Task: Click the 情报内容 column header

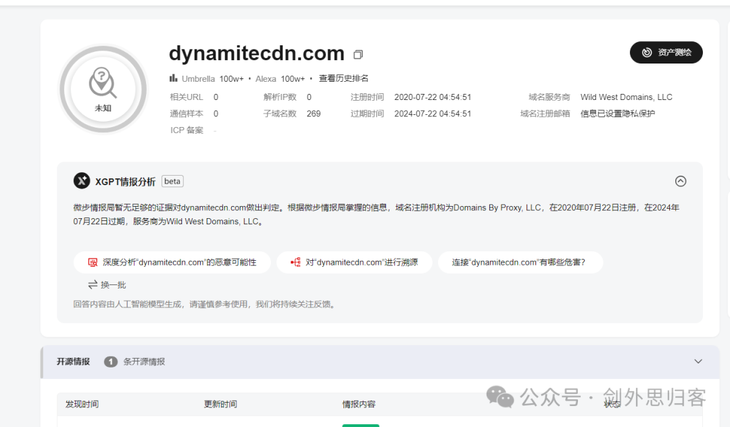Action: 359,404
